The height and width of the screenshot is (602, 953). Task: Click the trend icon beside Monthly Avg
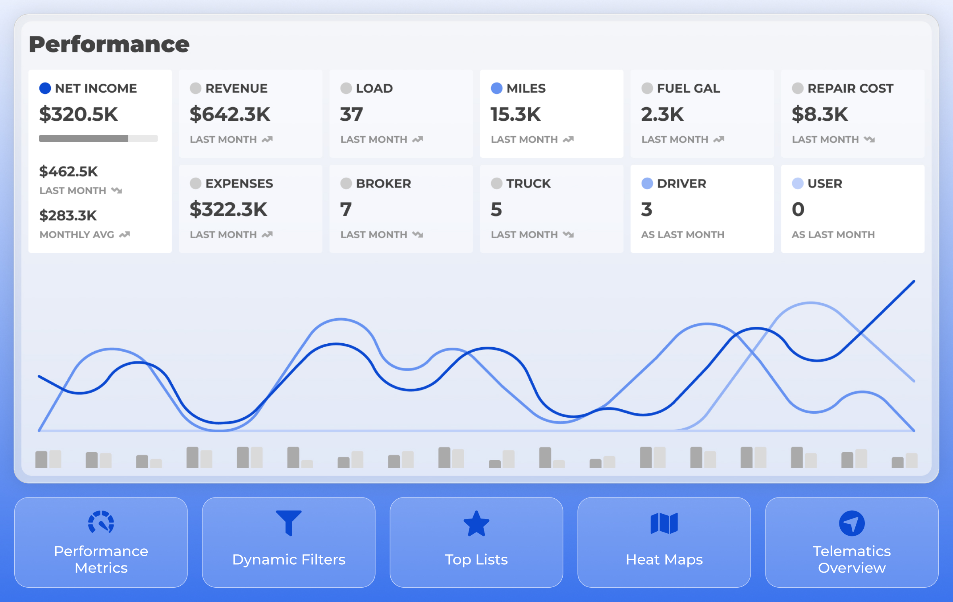point(125,234)
